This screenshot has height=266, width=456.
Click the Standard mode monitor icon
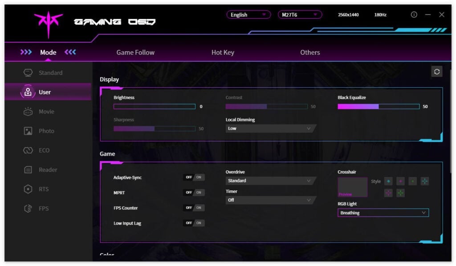[x=28, y=73]
